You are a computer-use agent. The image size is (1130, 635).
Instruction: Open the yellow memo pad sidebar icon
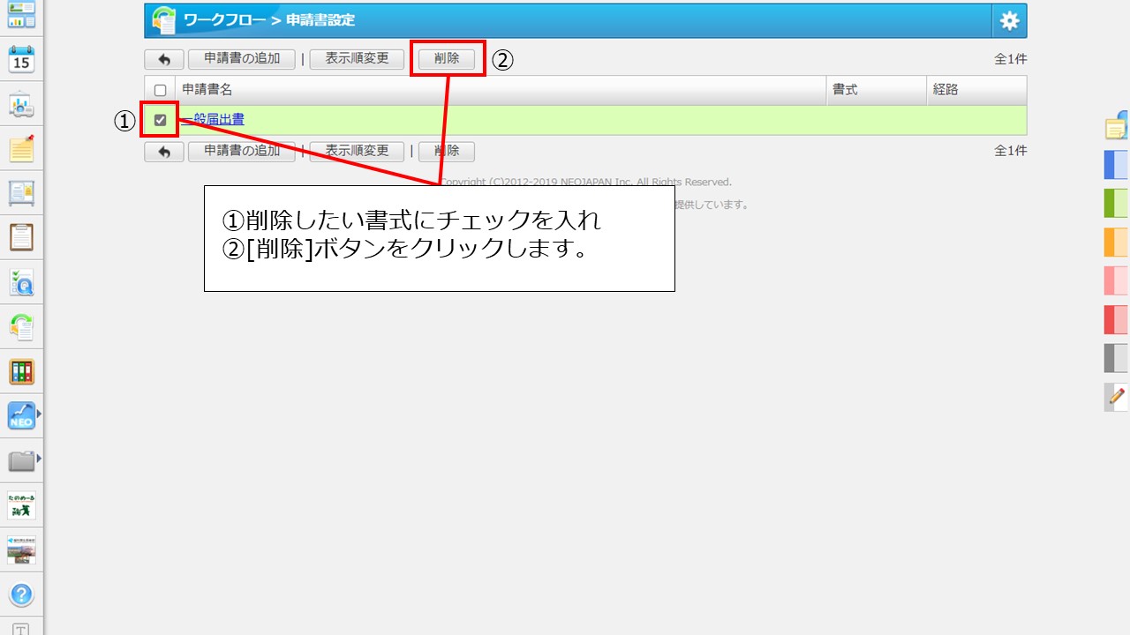tap(21, 149)
